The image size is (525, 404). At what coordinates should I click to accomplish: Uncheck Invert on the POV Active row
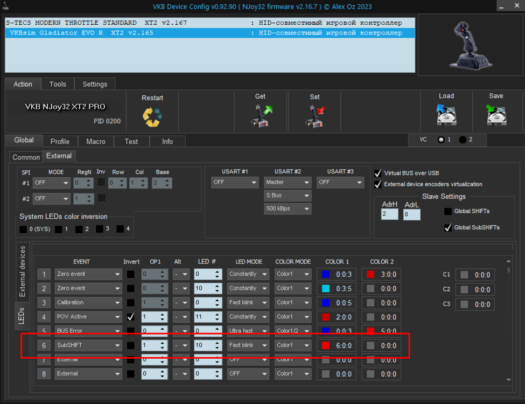coord(131,317)
